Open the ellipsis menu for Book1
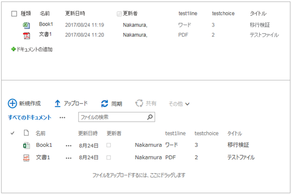The height and width of the screenshot is (194, 292). tap(69, 146)
